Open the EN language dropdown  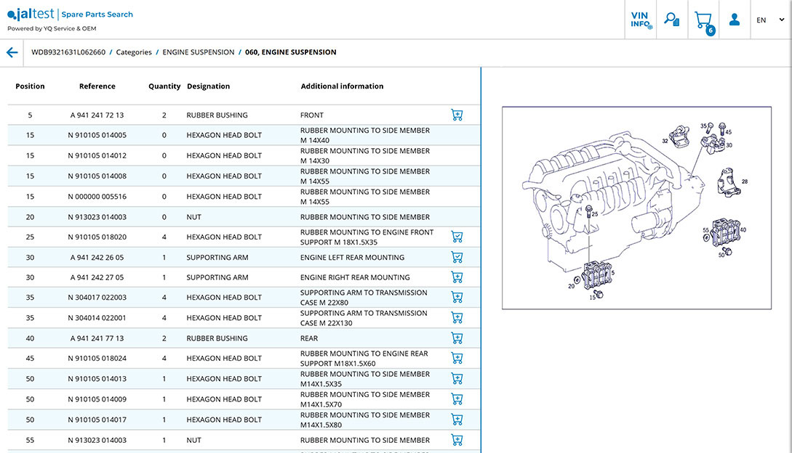(x=769, y=20)
